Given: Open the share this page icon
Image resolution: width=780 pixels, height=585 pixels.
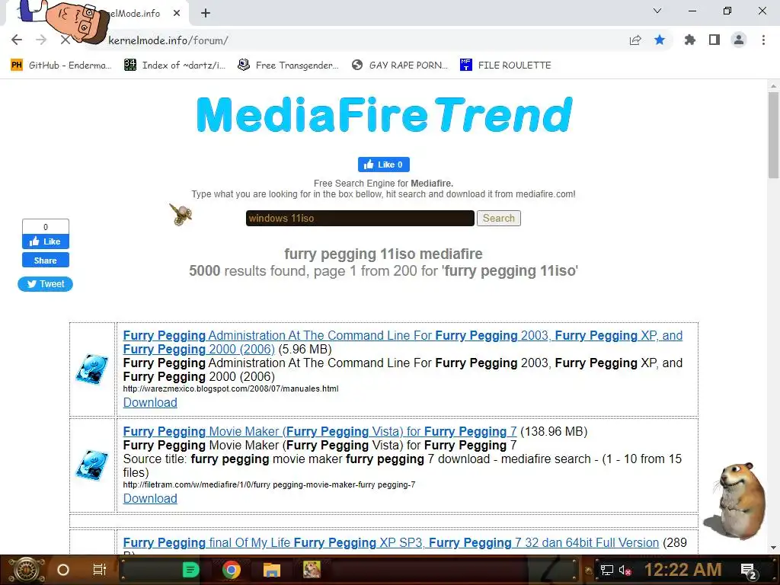Looking at the screenshot, I should (635, 40).
